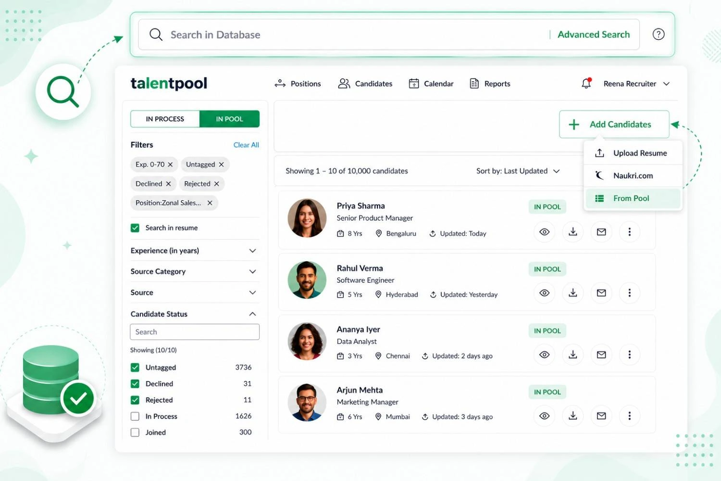The image size is (721, 481).
Task: View Rahul Verma's profile eye icon
Action: [x=544, y=293]
